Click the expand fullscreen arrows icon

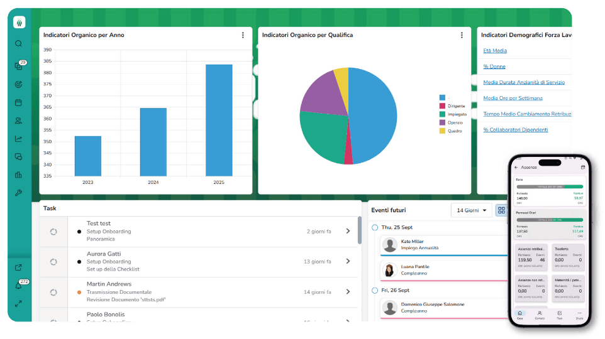pyautogui.click(x=18, y=304)
